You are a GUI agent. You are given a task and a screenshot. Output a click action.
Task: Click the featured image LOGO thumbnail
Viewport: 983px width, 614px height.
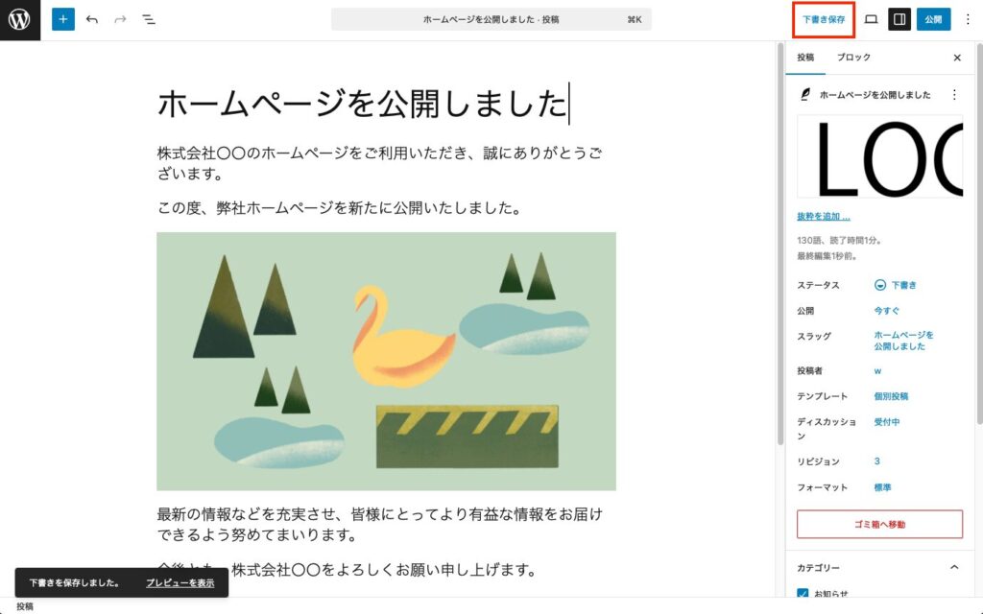point(880,156)
